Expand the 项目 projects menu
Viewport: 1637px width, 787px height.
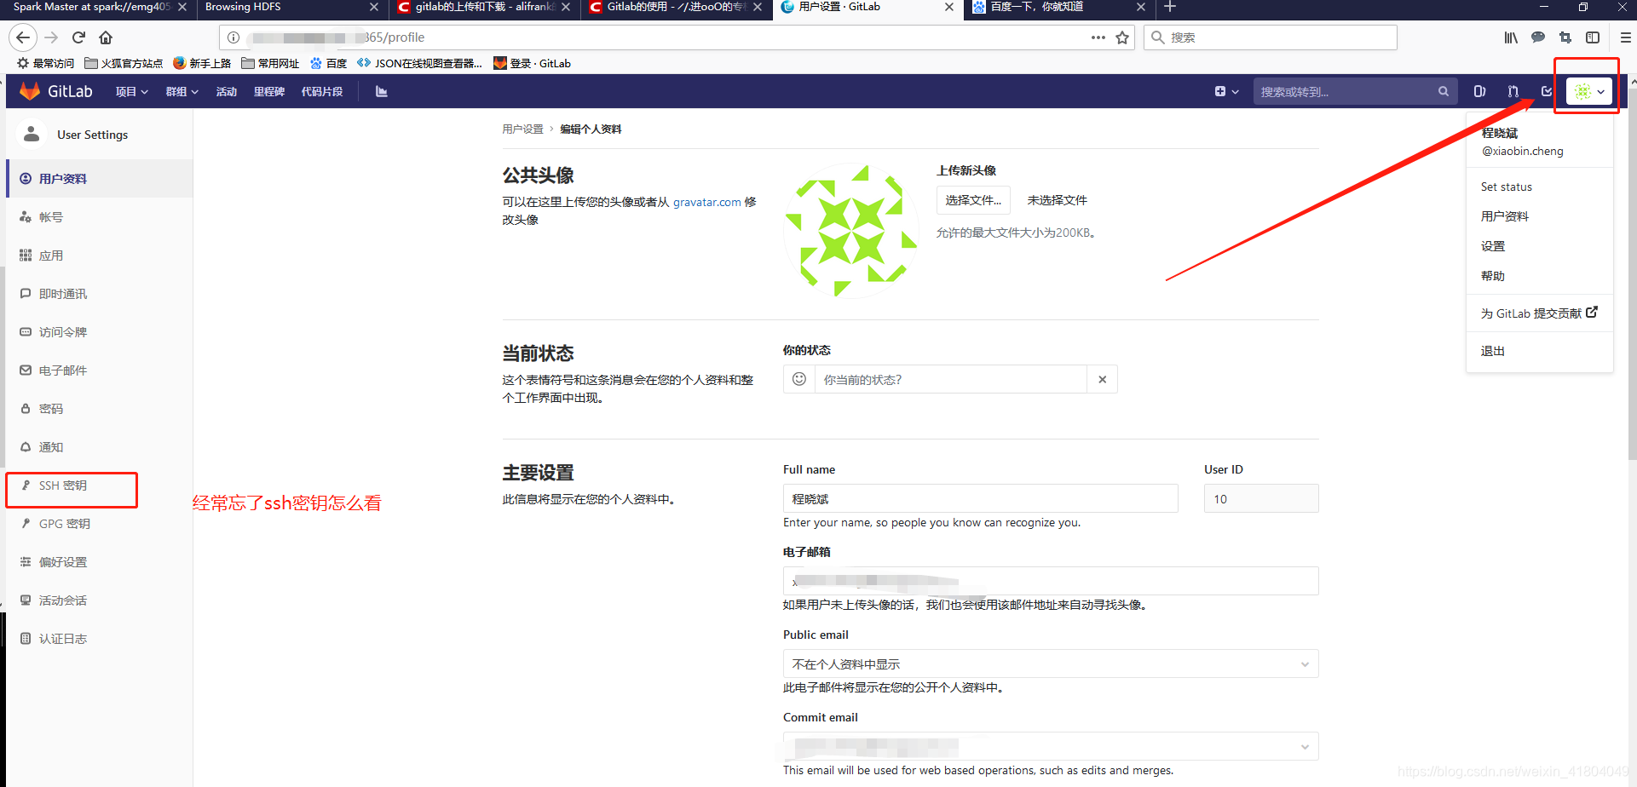click(x=131, y=91)
